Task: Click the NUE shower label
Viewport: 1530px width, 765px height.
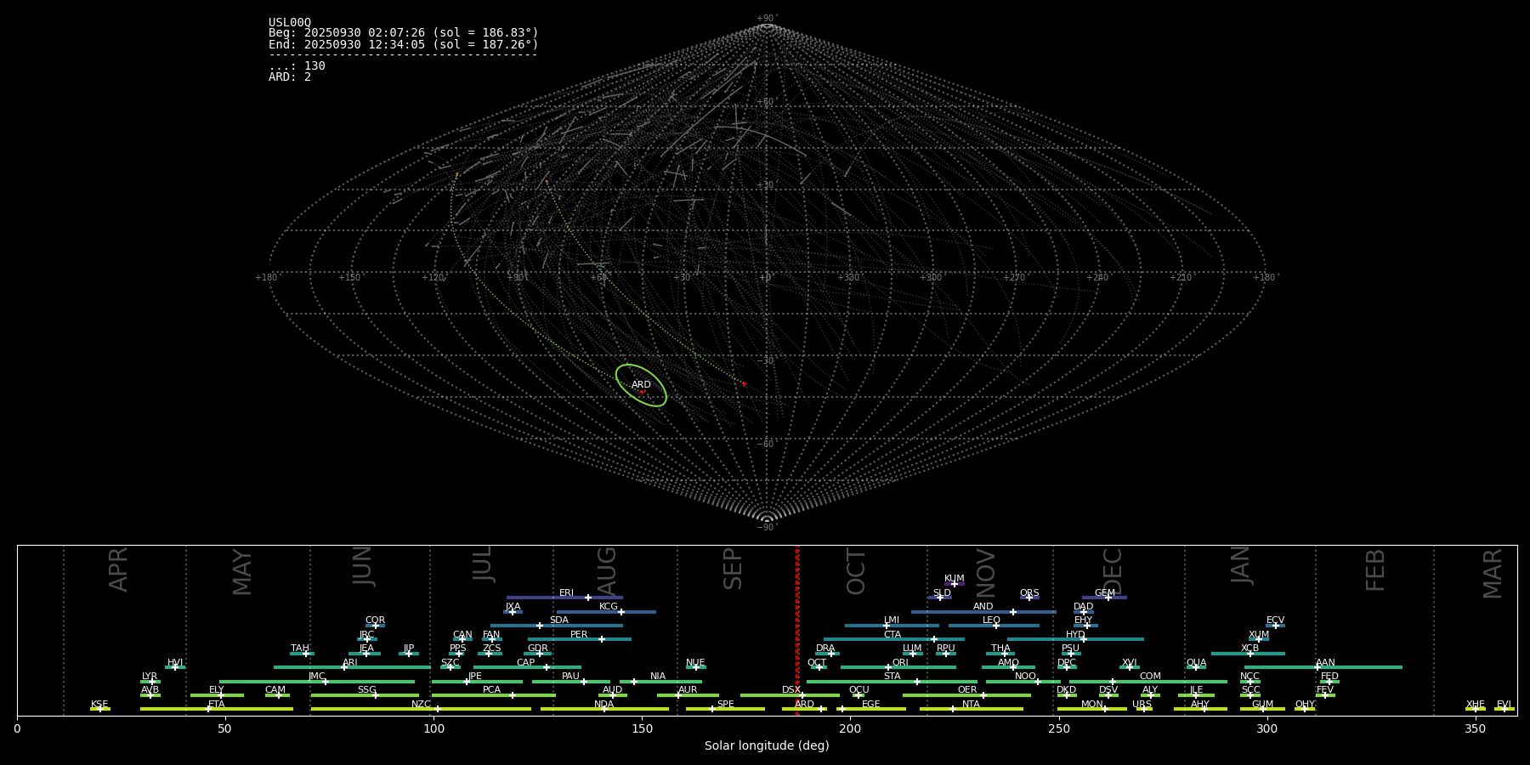Action: [x=695, y=662]
